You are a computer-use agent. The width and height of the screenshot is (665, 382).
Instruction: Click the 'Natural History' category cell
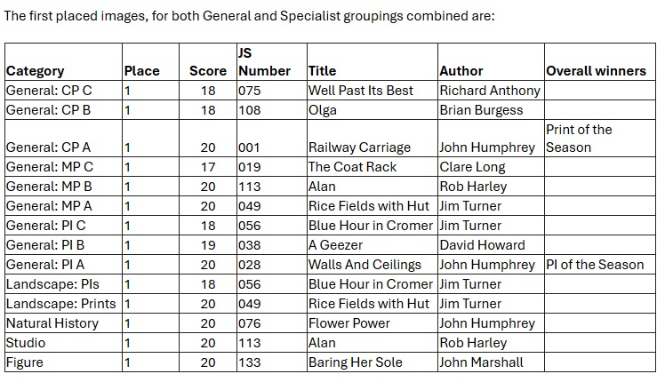click(52, 323)
